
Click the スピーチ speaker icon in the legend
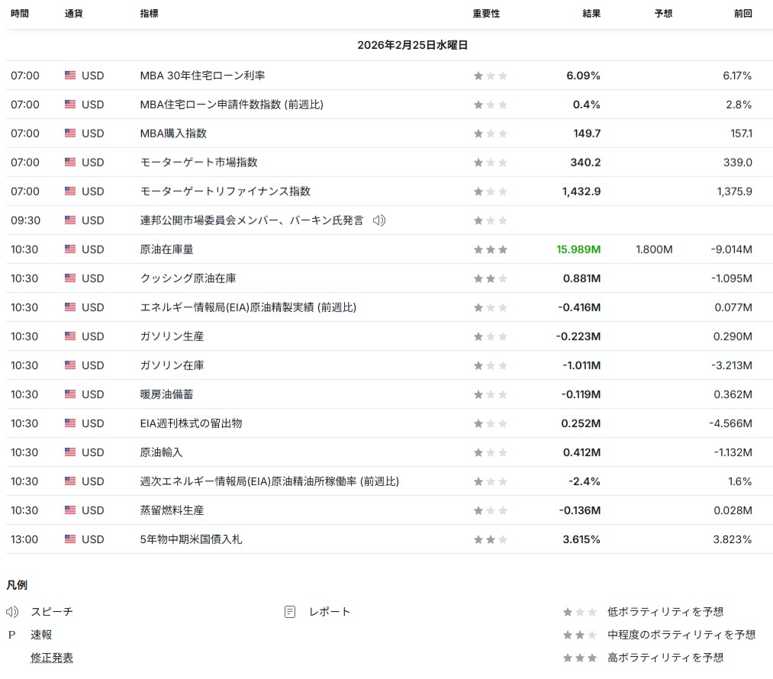click(x=12, y=612)
